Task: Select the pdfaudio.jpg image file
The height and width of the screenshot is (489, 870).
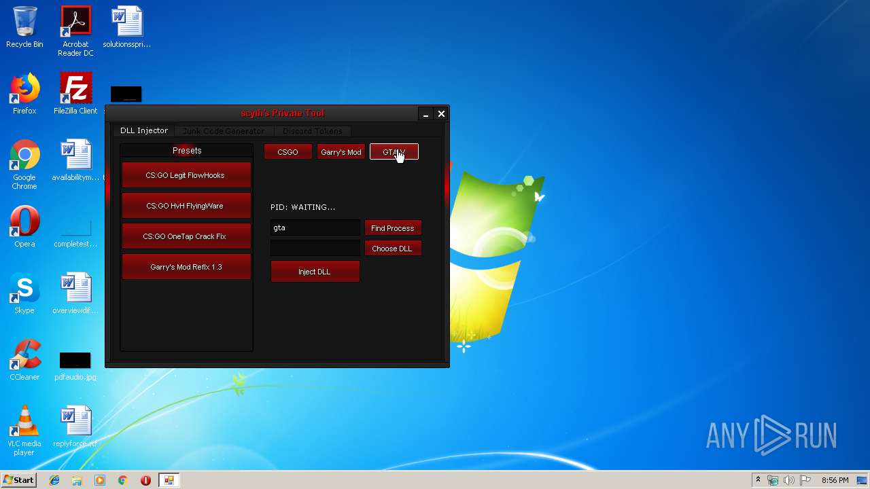Action: 75,366
